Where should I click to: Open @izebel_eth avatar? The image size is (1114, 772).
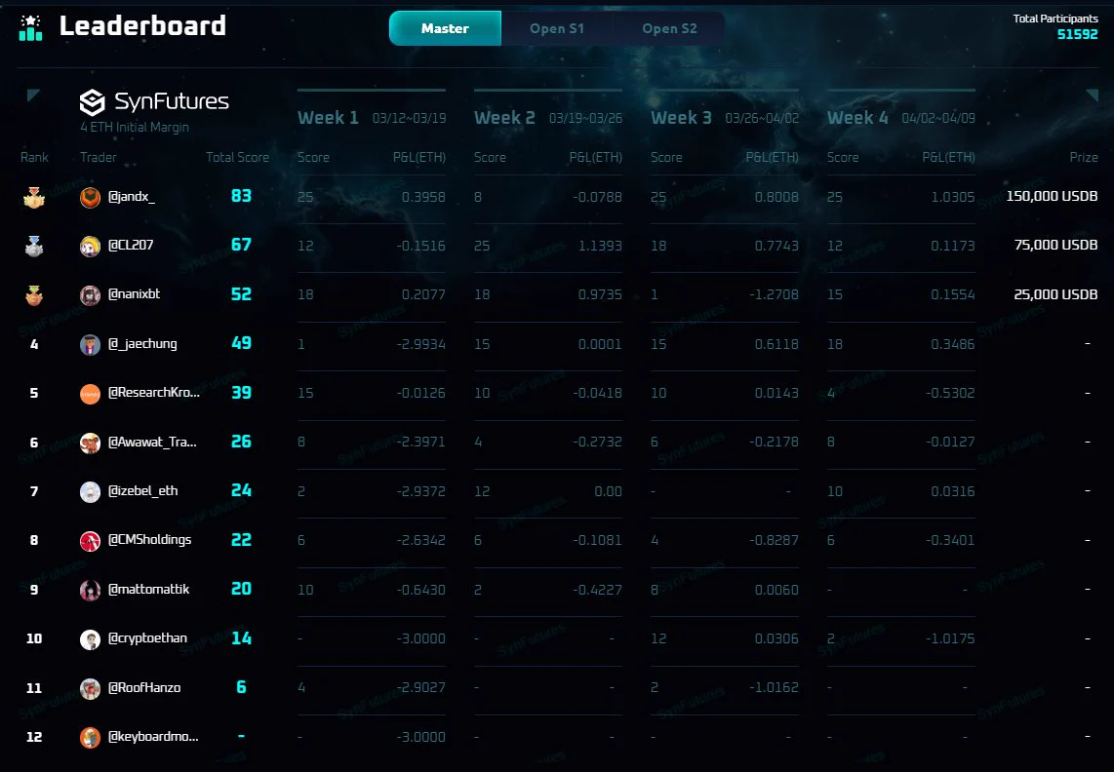90,491
